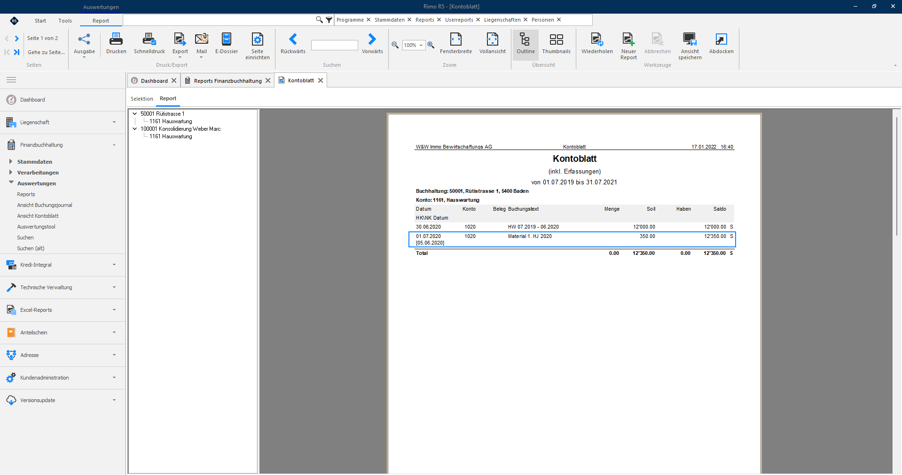Collapse 100001 Konsolidierung Weber Marc node

(x=135, y=129)
